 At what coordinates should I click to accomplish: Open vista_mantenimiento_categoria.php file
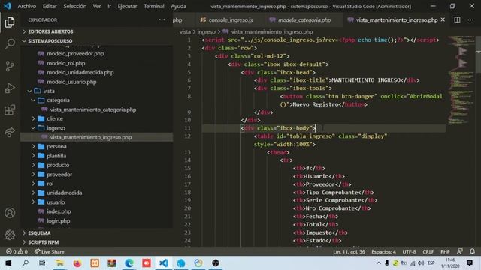point(93,109)
